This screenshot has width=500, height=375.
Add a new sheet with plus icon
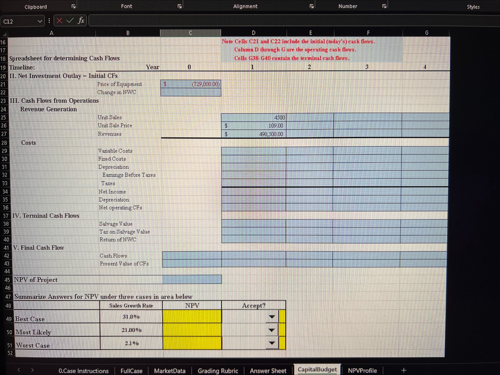tap(404, 370)
